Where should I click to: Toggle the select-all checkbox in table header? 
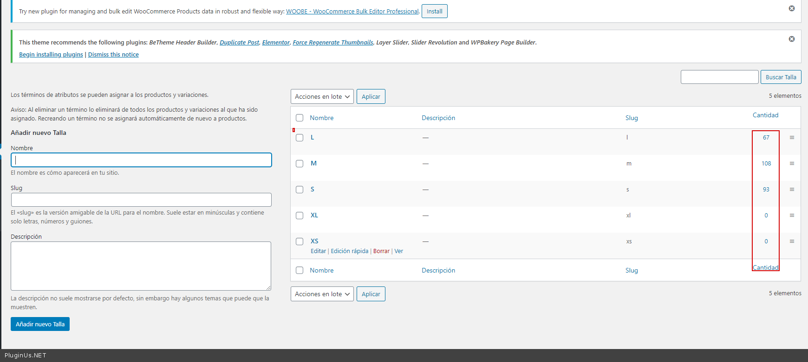(x=300, y=118)
